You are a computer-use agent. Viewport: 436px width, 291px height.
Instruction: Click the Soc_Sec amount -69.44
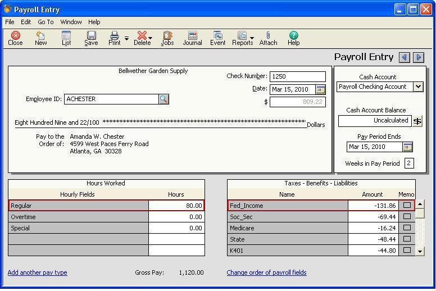pyautogui.click(x=373, y=216)
